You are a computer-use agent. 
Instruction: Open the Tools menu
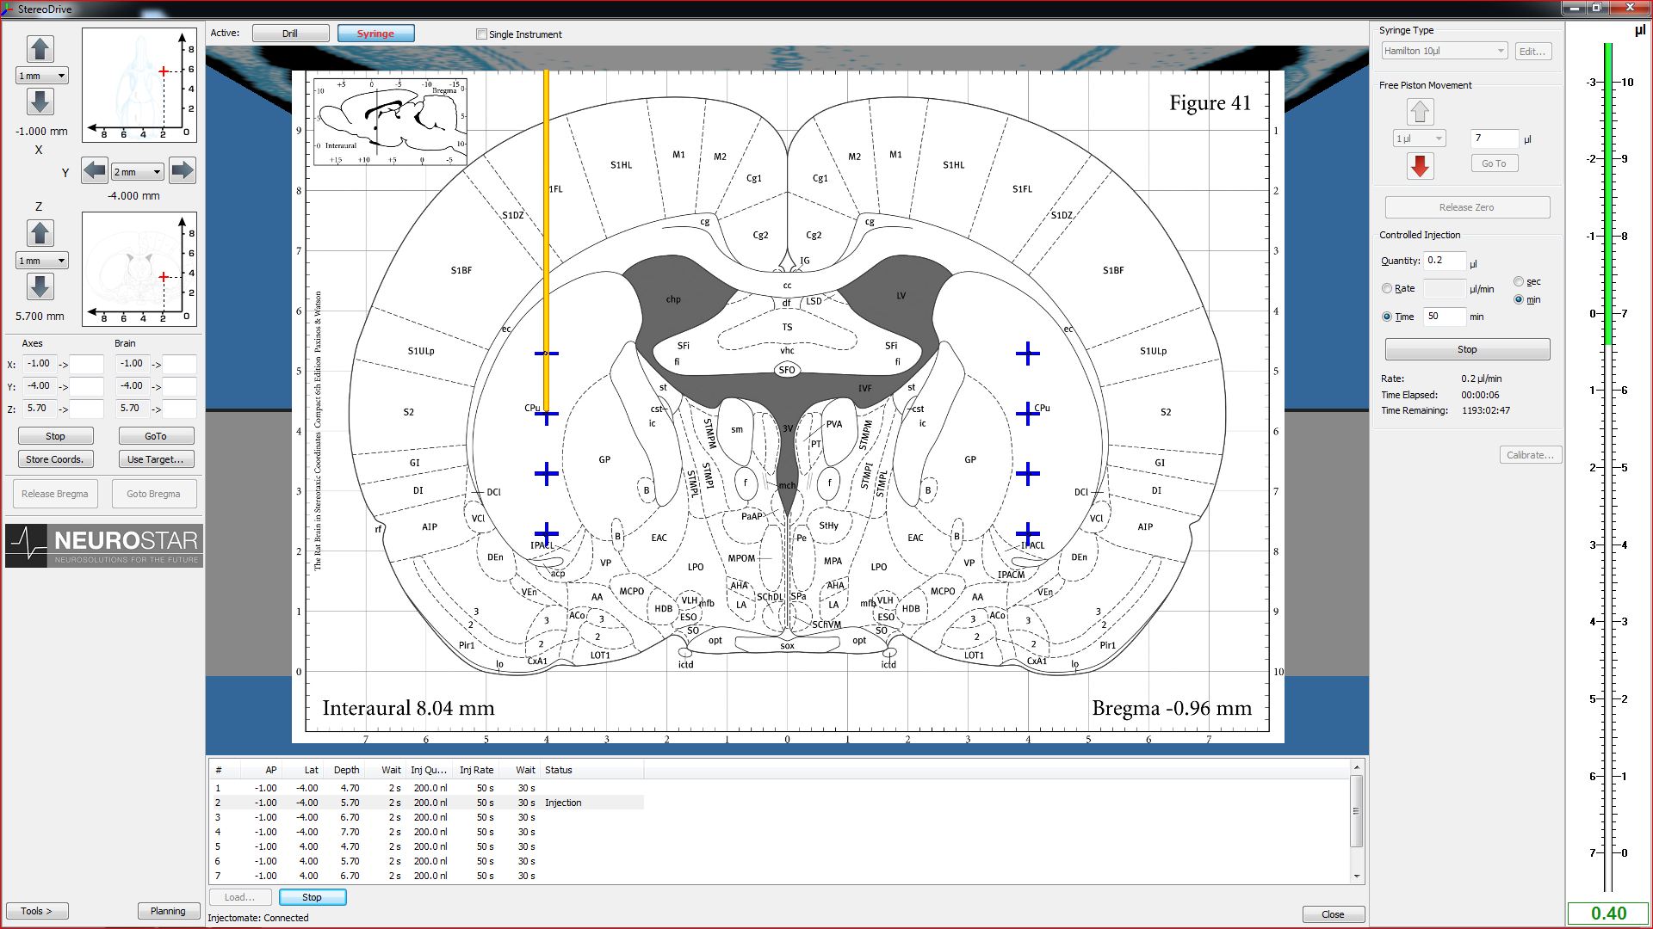pyautogui.click(x=36, y=911)
